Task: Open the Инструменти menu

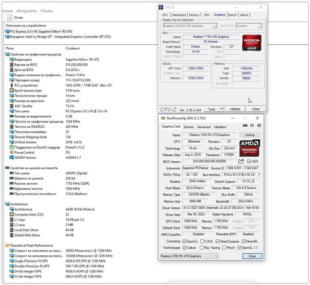Action: coord(27,11)
